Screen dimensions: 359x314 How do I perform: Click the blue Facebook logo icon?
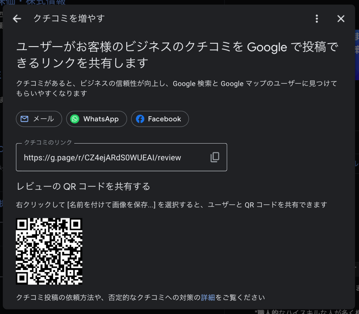click(x=140, y=119)
